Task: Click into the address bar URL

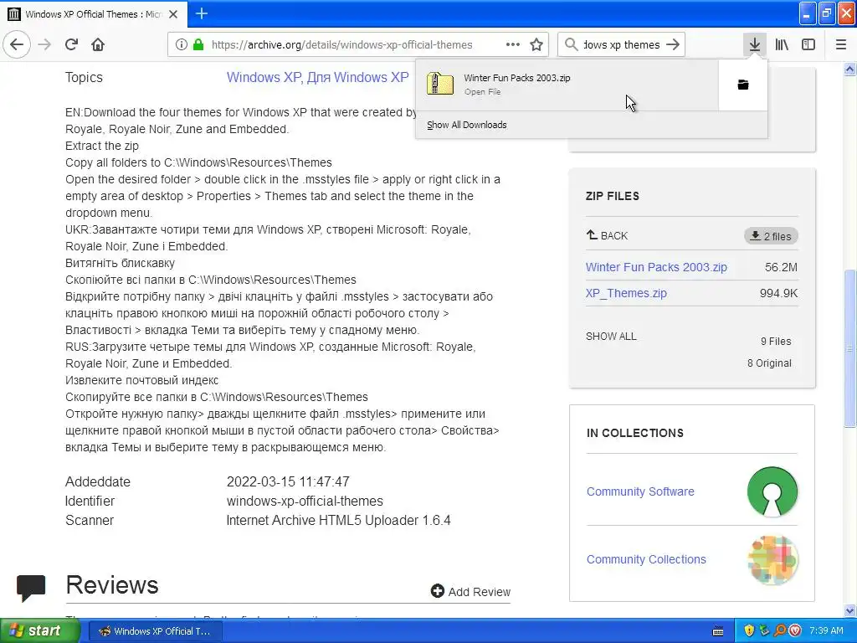Action: pyautogui.click(x=341, y=45)
